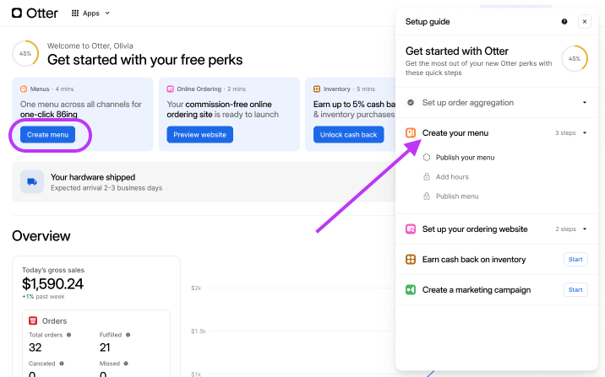Click the Create menu button
This screenshot has width=605, height=377.
point(49,135)
